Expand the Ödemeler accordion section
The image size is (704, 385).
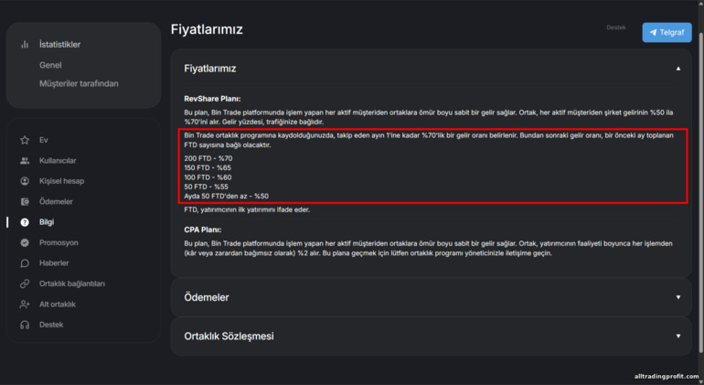[x=677, y=297]
